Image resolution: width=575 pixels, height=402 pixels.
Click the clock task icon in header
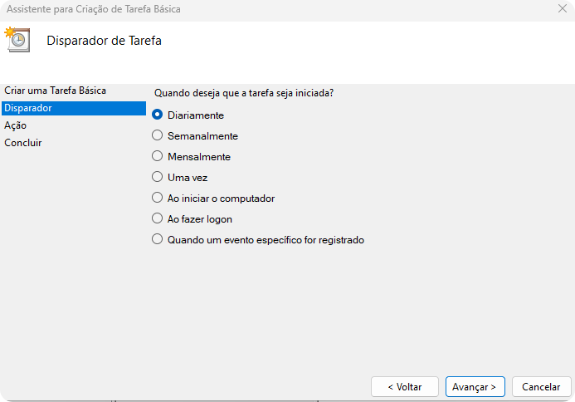click(x=17, y=39)
